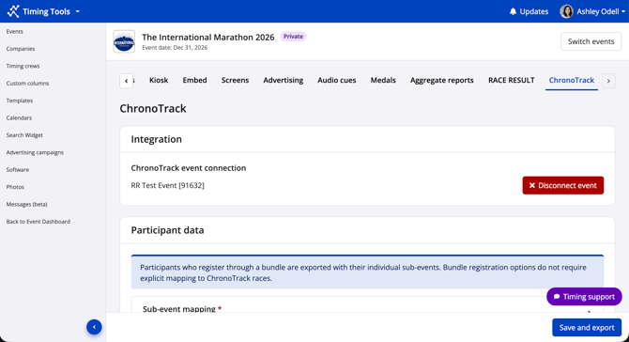629x342 pixels.
Task: Open Companies in the sidebar
Action: (21, 49)
